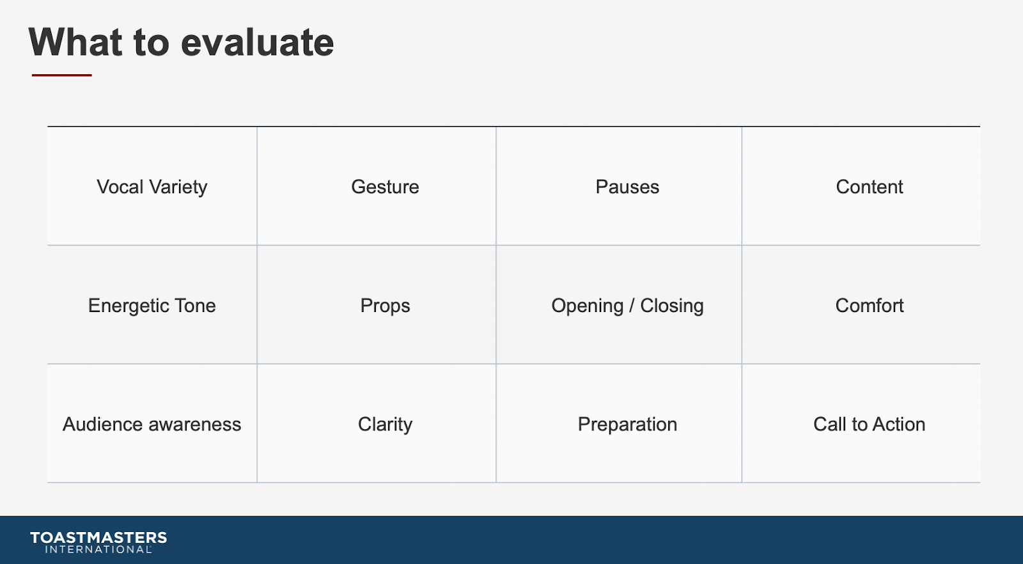Click the red underline below title
Screen dimensions: 1023x564
pos(62,75)
